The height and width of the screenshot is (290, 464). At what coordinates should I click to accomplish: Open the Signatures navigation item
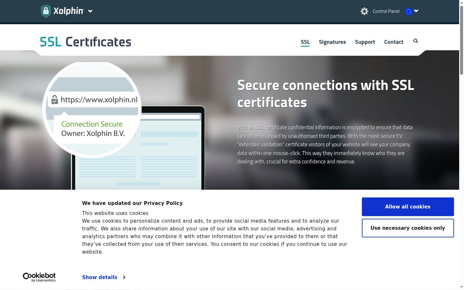click(x=332, y=42)
